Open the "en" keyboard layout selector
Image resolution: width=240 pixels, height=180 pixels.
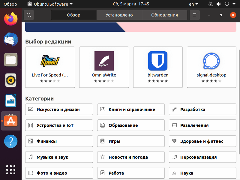click(x=193, y=4)
